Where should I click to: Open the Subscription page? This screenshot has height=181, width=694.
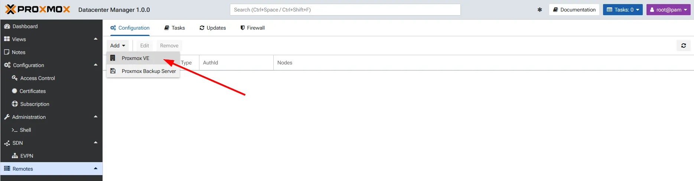35,104
